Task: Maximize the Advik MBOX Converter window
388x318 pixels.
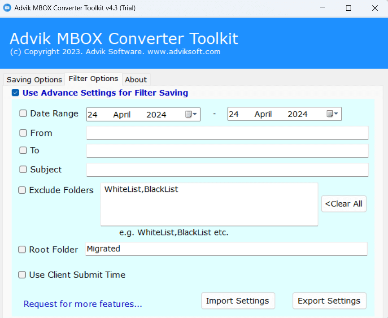Action: pyautogui.click(x=349, y=8)
